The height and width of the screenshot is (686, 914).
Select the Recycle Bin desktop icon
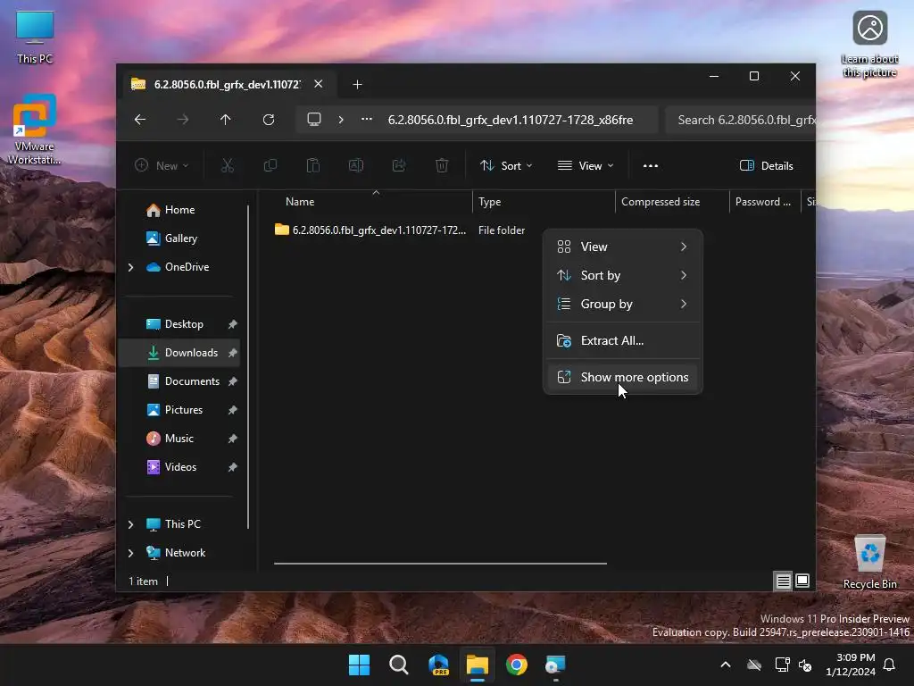click(869, 563)
